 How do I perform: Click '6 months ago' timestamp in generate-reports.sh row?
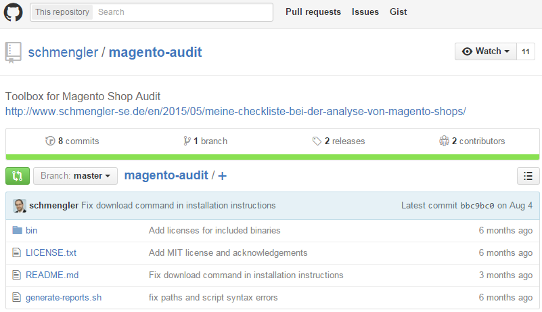tap(505, 298)
